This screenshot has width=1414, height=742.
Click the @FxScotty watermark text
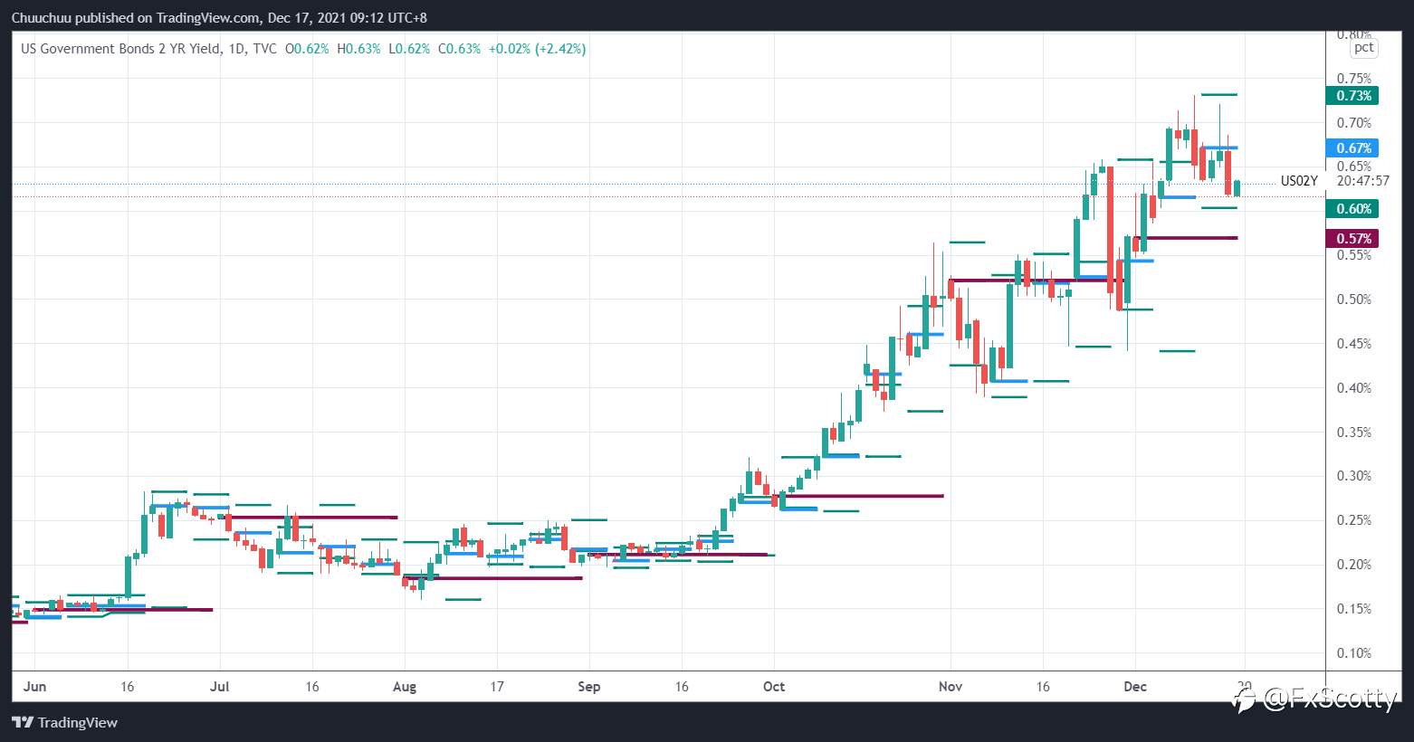(1329, 699)
